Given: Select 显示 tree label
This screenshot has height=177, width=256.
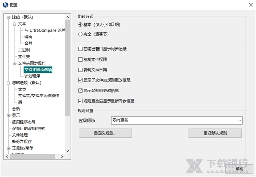Looking at the screenshot, I should pyautogui.click(x=16, y=115).
